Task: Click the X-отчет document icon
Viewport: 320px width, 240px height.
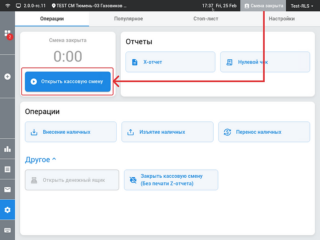Action: [x=134, y=62]
